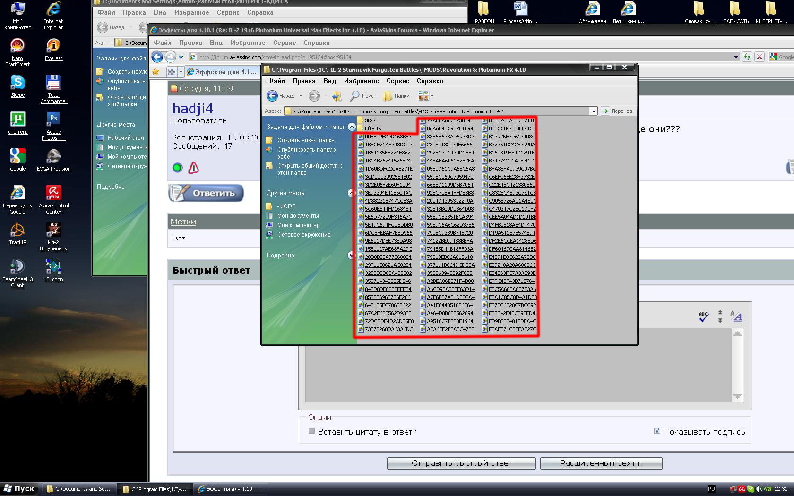The width and height of the screenshot is (794, 496).
Task: Click the red warning report-post icon
Action: 194,168
